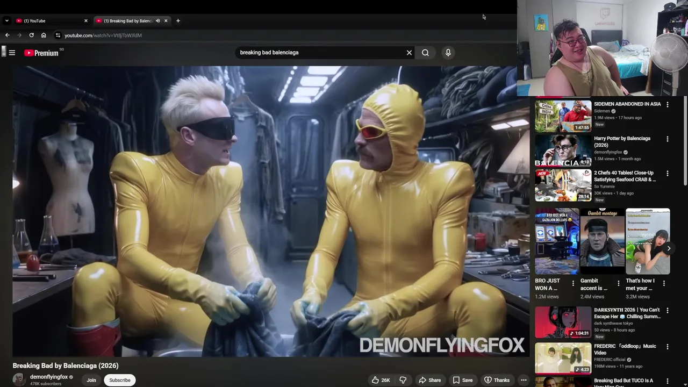688x387 pixels.
Task: Start voice search with microphone
Action: 448,53
